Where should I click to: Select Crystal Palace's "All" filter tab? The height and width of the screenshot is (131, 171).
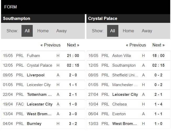pyautogui.click(x=113, y=31)
